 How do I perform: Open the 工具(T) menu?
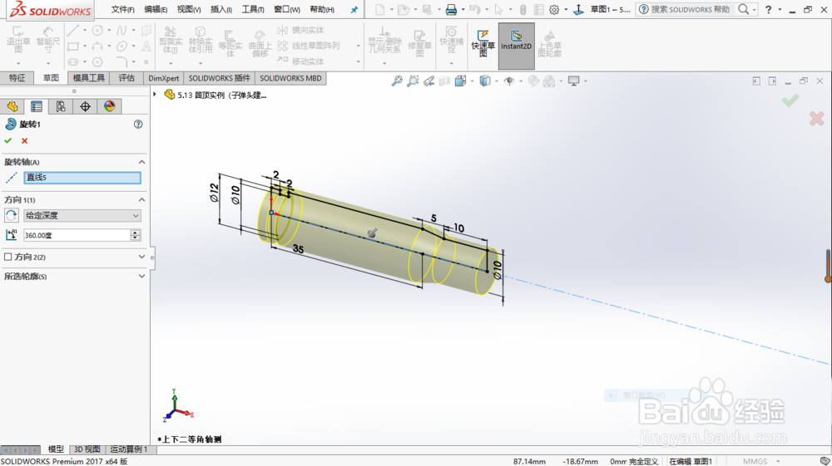[253, 9]
